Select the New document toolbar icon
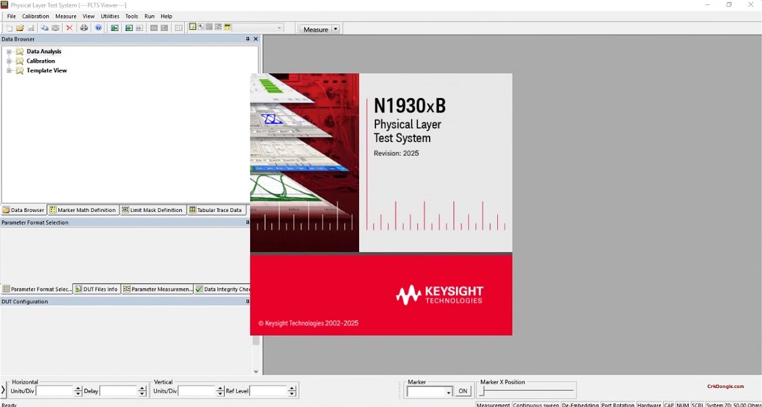 pyautogui.click(x=10, y=28)
